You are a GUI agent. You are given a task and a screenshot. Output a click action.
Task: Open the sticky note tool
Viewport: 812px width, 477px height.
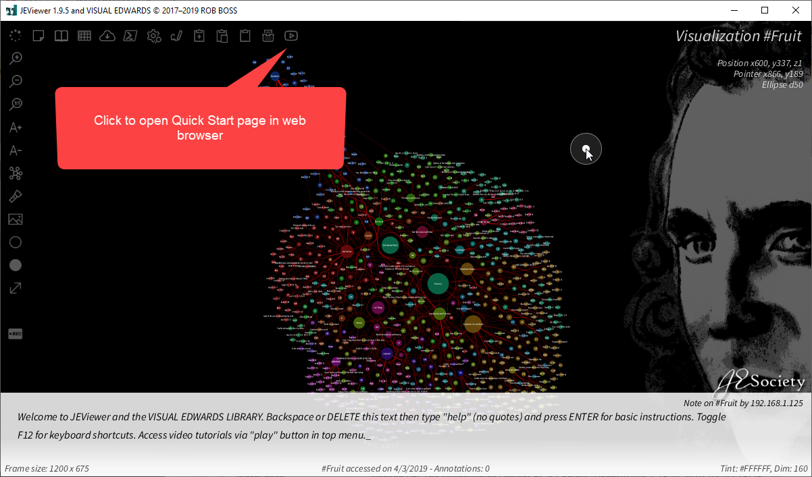point(39,36)
